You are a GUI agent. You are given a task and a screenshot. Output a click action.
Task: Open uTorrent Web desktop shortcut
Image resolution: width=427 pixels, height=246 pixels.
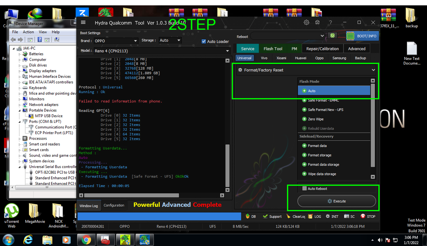tap(12, 216)
